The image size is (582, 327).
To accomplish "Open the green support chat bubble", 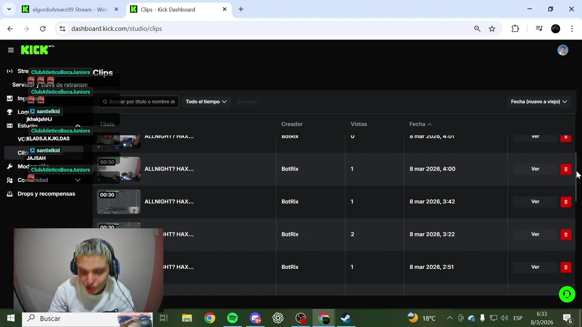I will [x=567, y=294].
